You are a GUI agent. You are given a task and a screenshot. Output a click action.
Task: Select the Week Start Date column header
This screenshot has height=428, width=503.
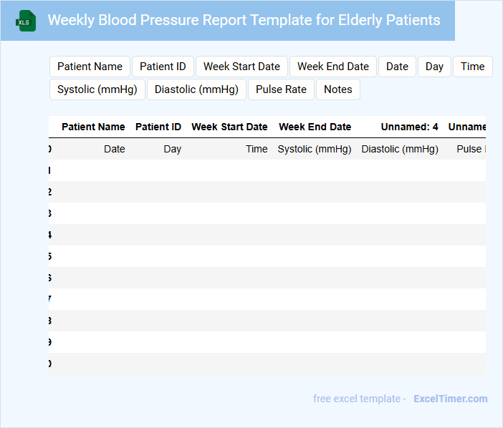click(229, 127)
